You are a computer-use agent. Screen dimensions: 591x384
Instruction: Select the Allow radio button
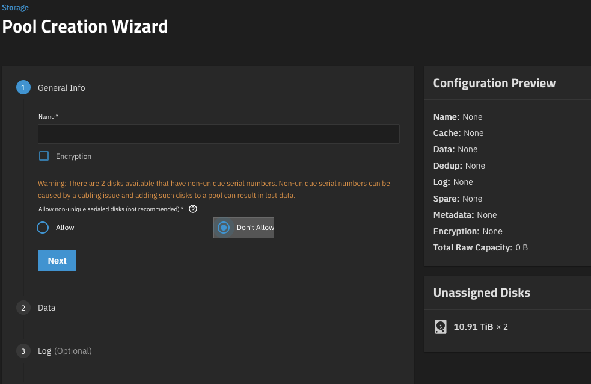pyautogui.click(x=43, y=228)
